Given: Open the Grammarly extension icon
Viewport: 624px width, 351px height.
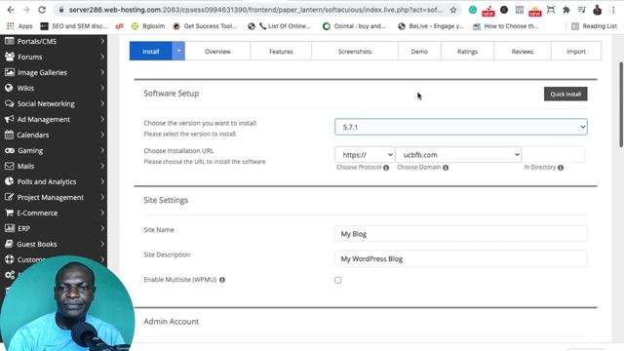Looking at the screenshot, I should (473, 10).
